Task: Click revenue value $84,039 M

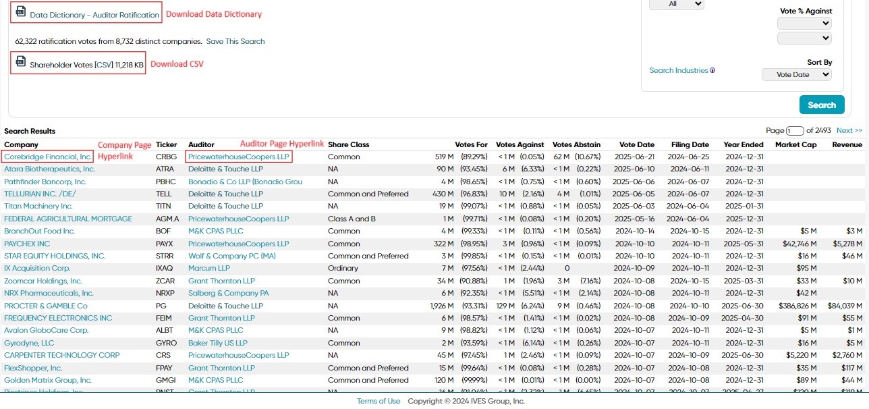Action: coord(845,306)
